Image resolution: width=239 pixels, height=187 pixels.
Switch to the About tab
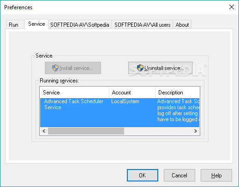182,24
